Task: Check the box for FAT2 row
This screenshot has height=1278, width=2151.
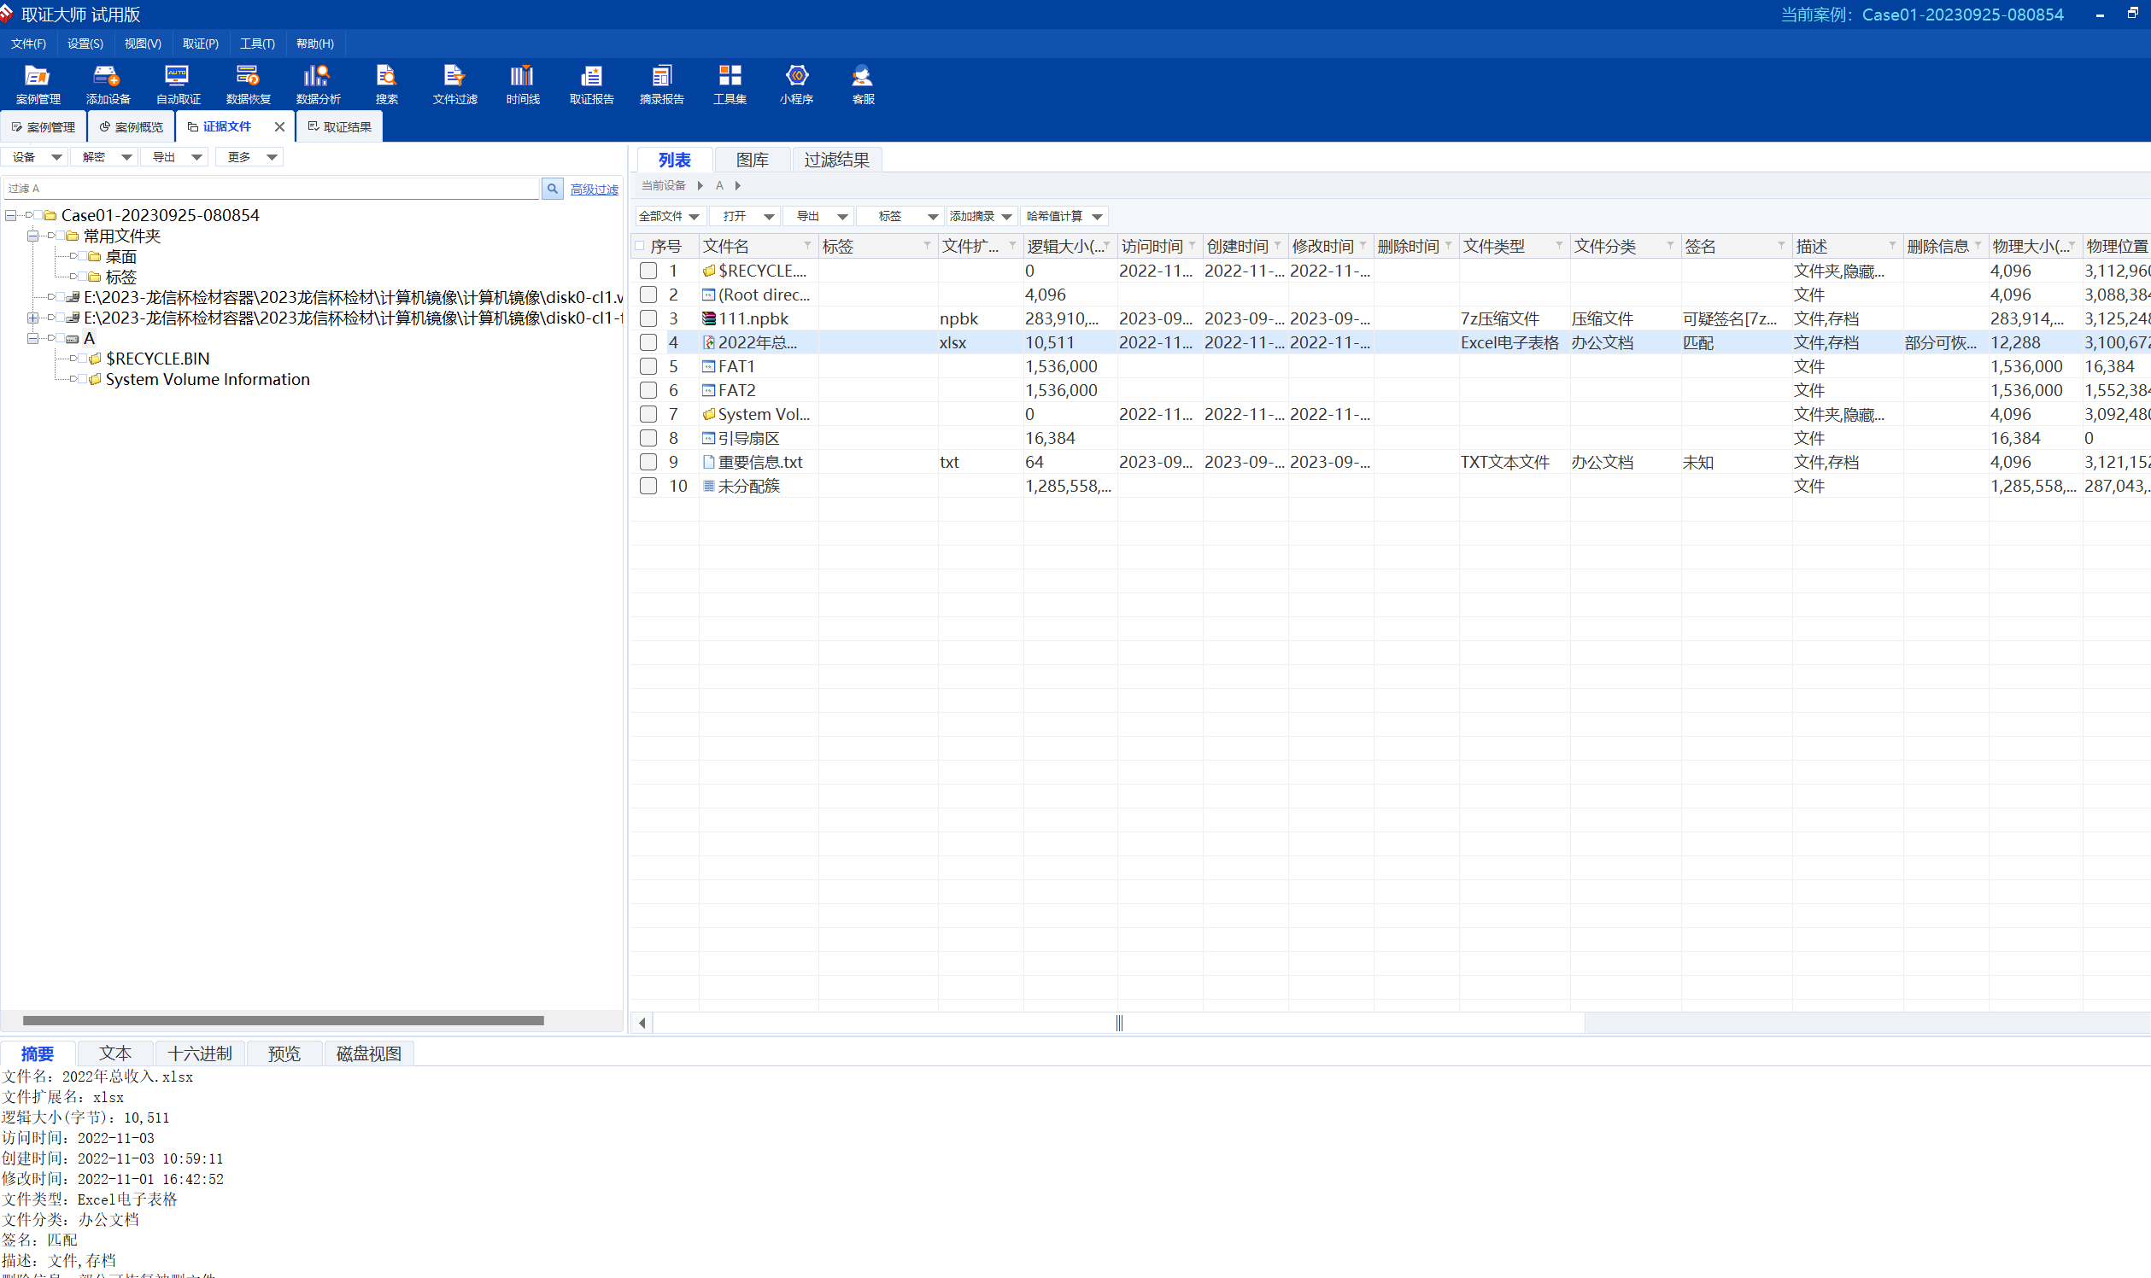Action: point(648,391)
